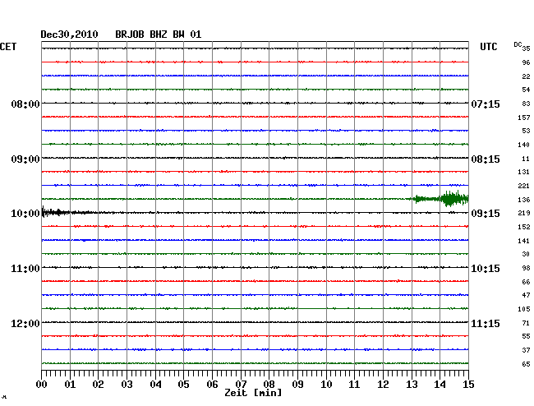Click the DC offset value 53
This screenshot has height=406, width=534.
tap(526, 131)
